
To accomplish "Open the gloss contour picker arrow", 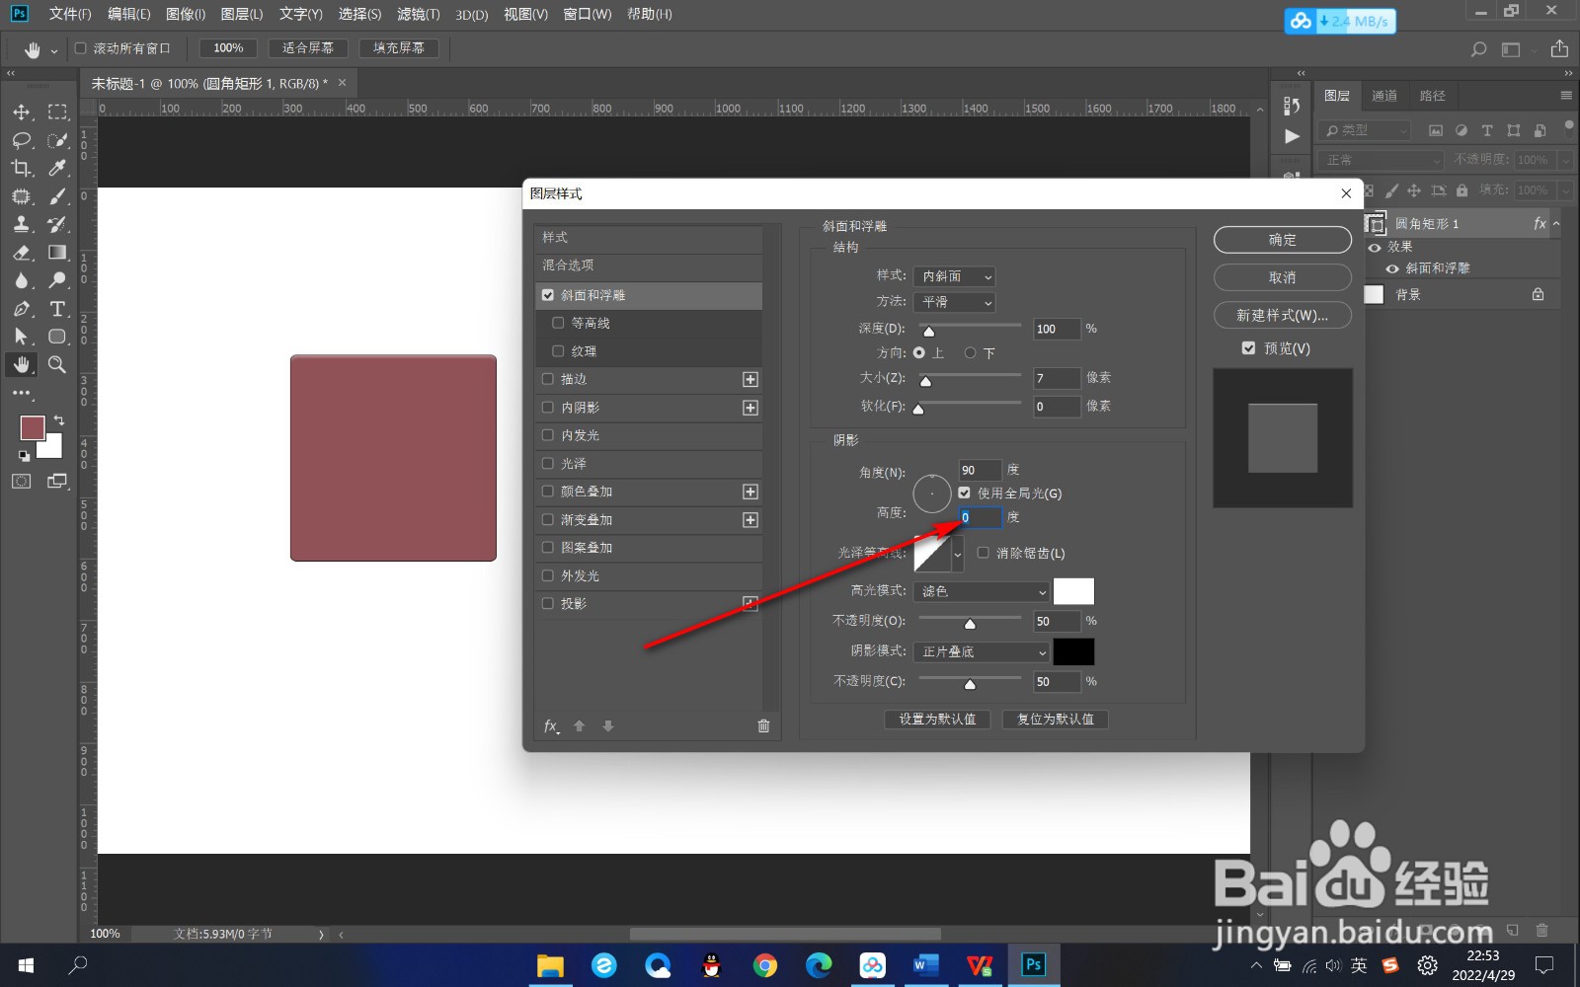I will (x=958, y=554).
